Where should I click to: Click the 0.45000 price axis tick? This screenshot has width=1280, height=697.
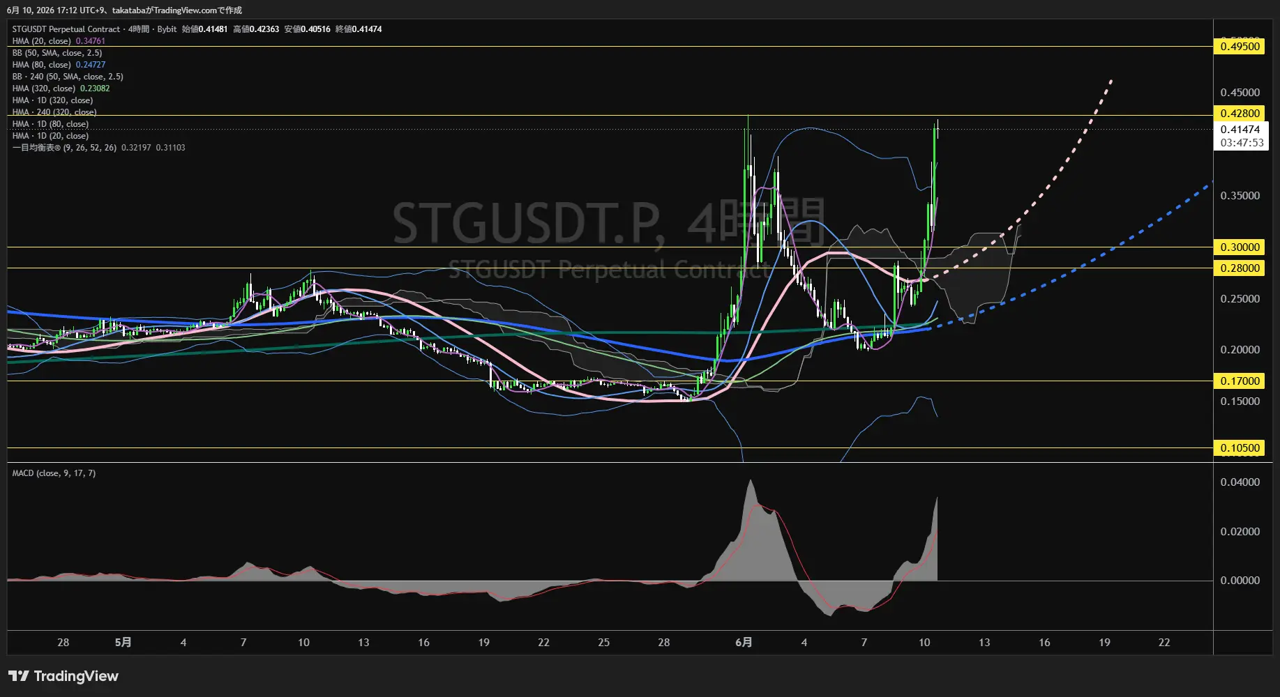[x=1240, y=93]
